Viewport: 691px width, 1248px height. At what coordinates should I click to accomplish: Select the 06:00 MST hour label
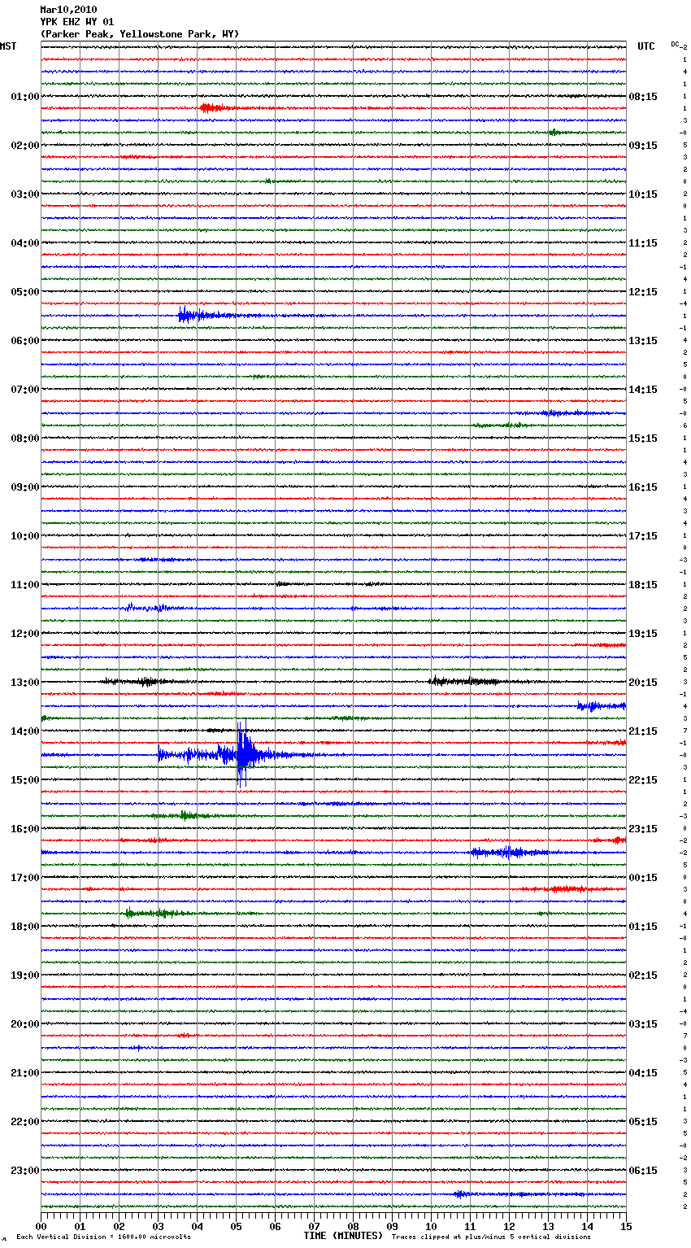pos(24,341)
